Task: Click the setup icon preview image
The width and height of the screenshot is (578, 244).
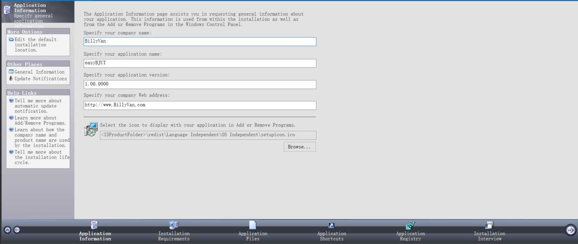Action: click(x=91, y=129)
